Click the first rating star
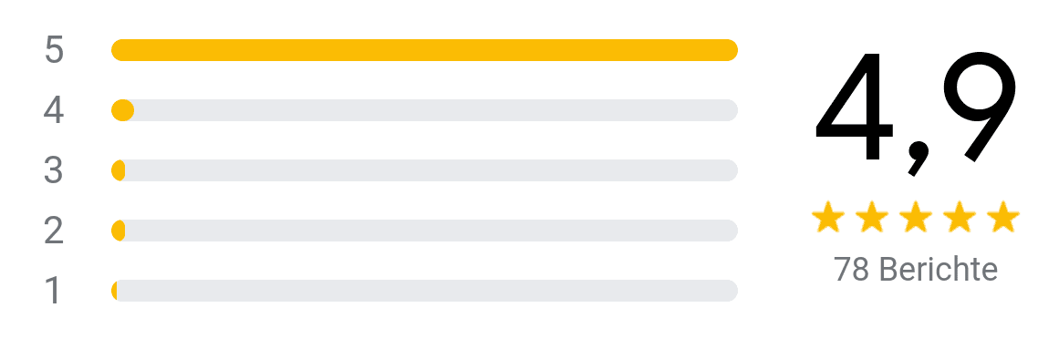Viewport: 1038px width, 349px height. (x=827, y=217)
